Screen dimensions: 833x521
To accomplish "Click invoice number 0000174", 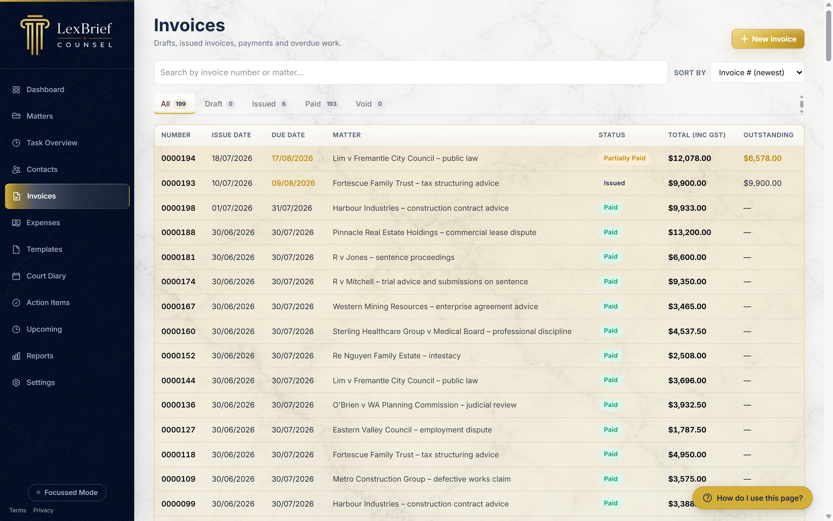I will coord(178,282).
